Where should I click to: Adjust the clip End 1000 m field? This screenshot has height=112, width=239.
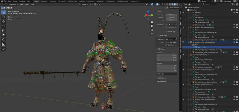171,20
